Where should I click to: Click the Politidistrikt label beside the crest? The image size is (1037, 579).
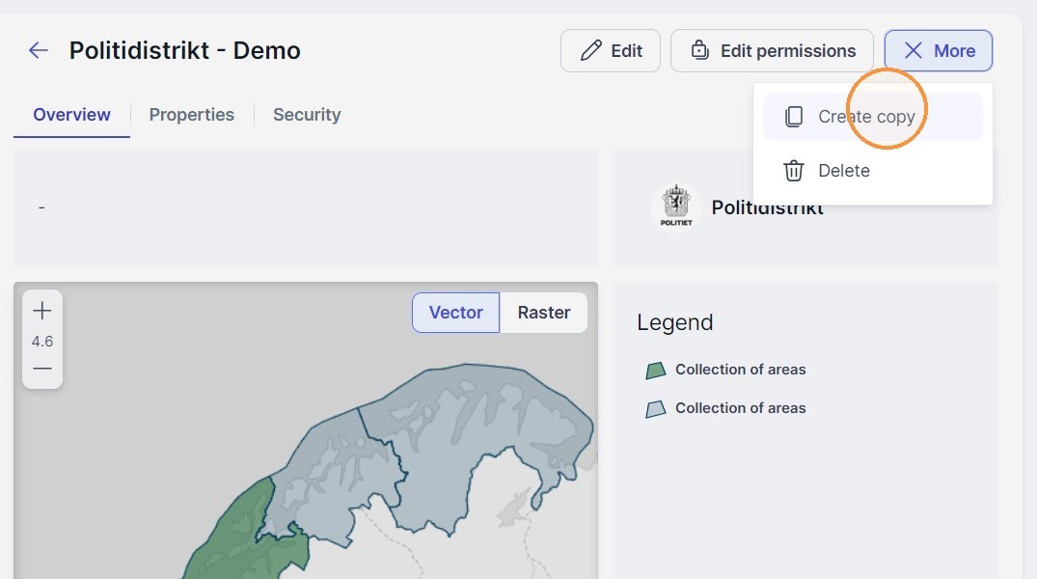tap(767, 207)
